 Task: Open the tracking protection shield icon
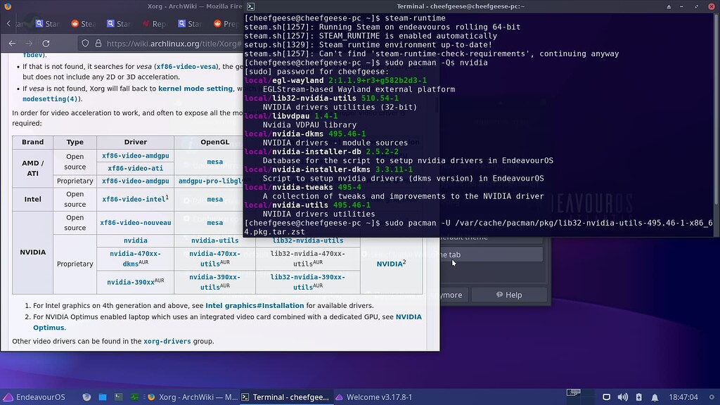[85, 44]
